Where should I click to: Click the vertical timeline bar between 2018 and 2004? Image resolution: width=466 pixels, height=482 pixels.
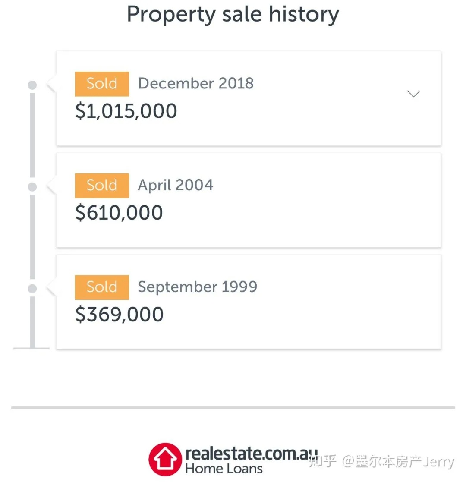pos(32,135)
